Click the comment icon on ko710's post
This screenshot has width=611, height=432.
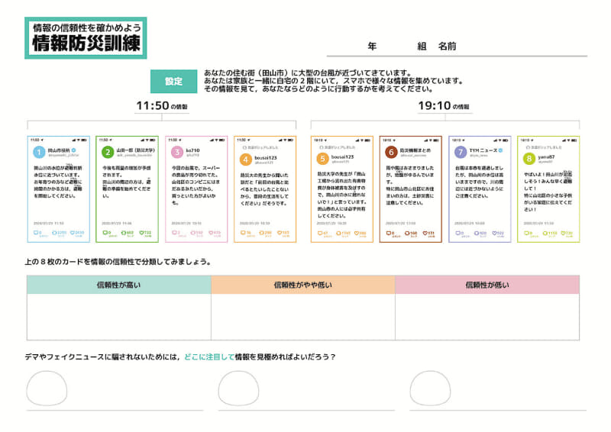tap(174, 233)
